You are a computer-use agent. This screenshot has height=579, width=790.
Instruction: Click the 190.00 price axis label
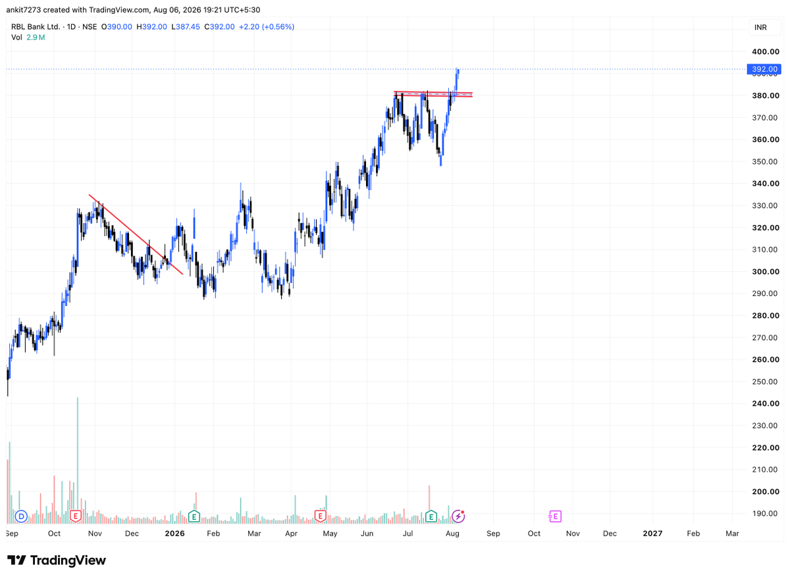click(766, 514)
